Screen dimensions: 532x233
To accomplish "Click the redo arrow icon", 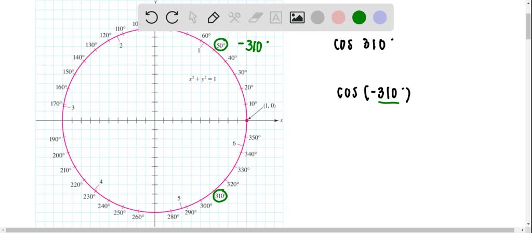I will 172,18.
